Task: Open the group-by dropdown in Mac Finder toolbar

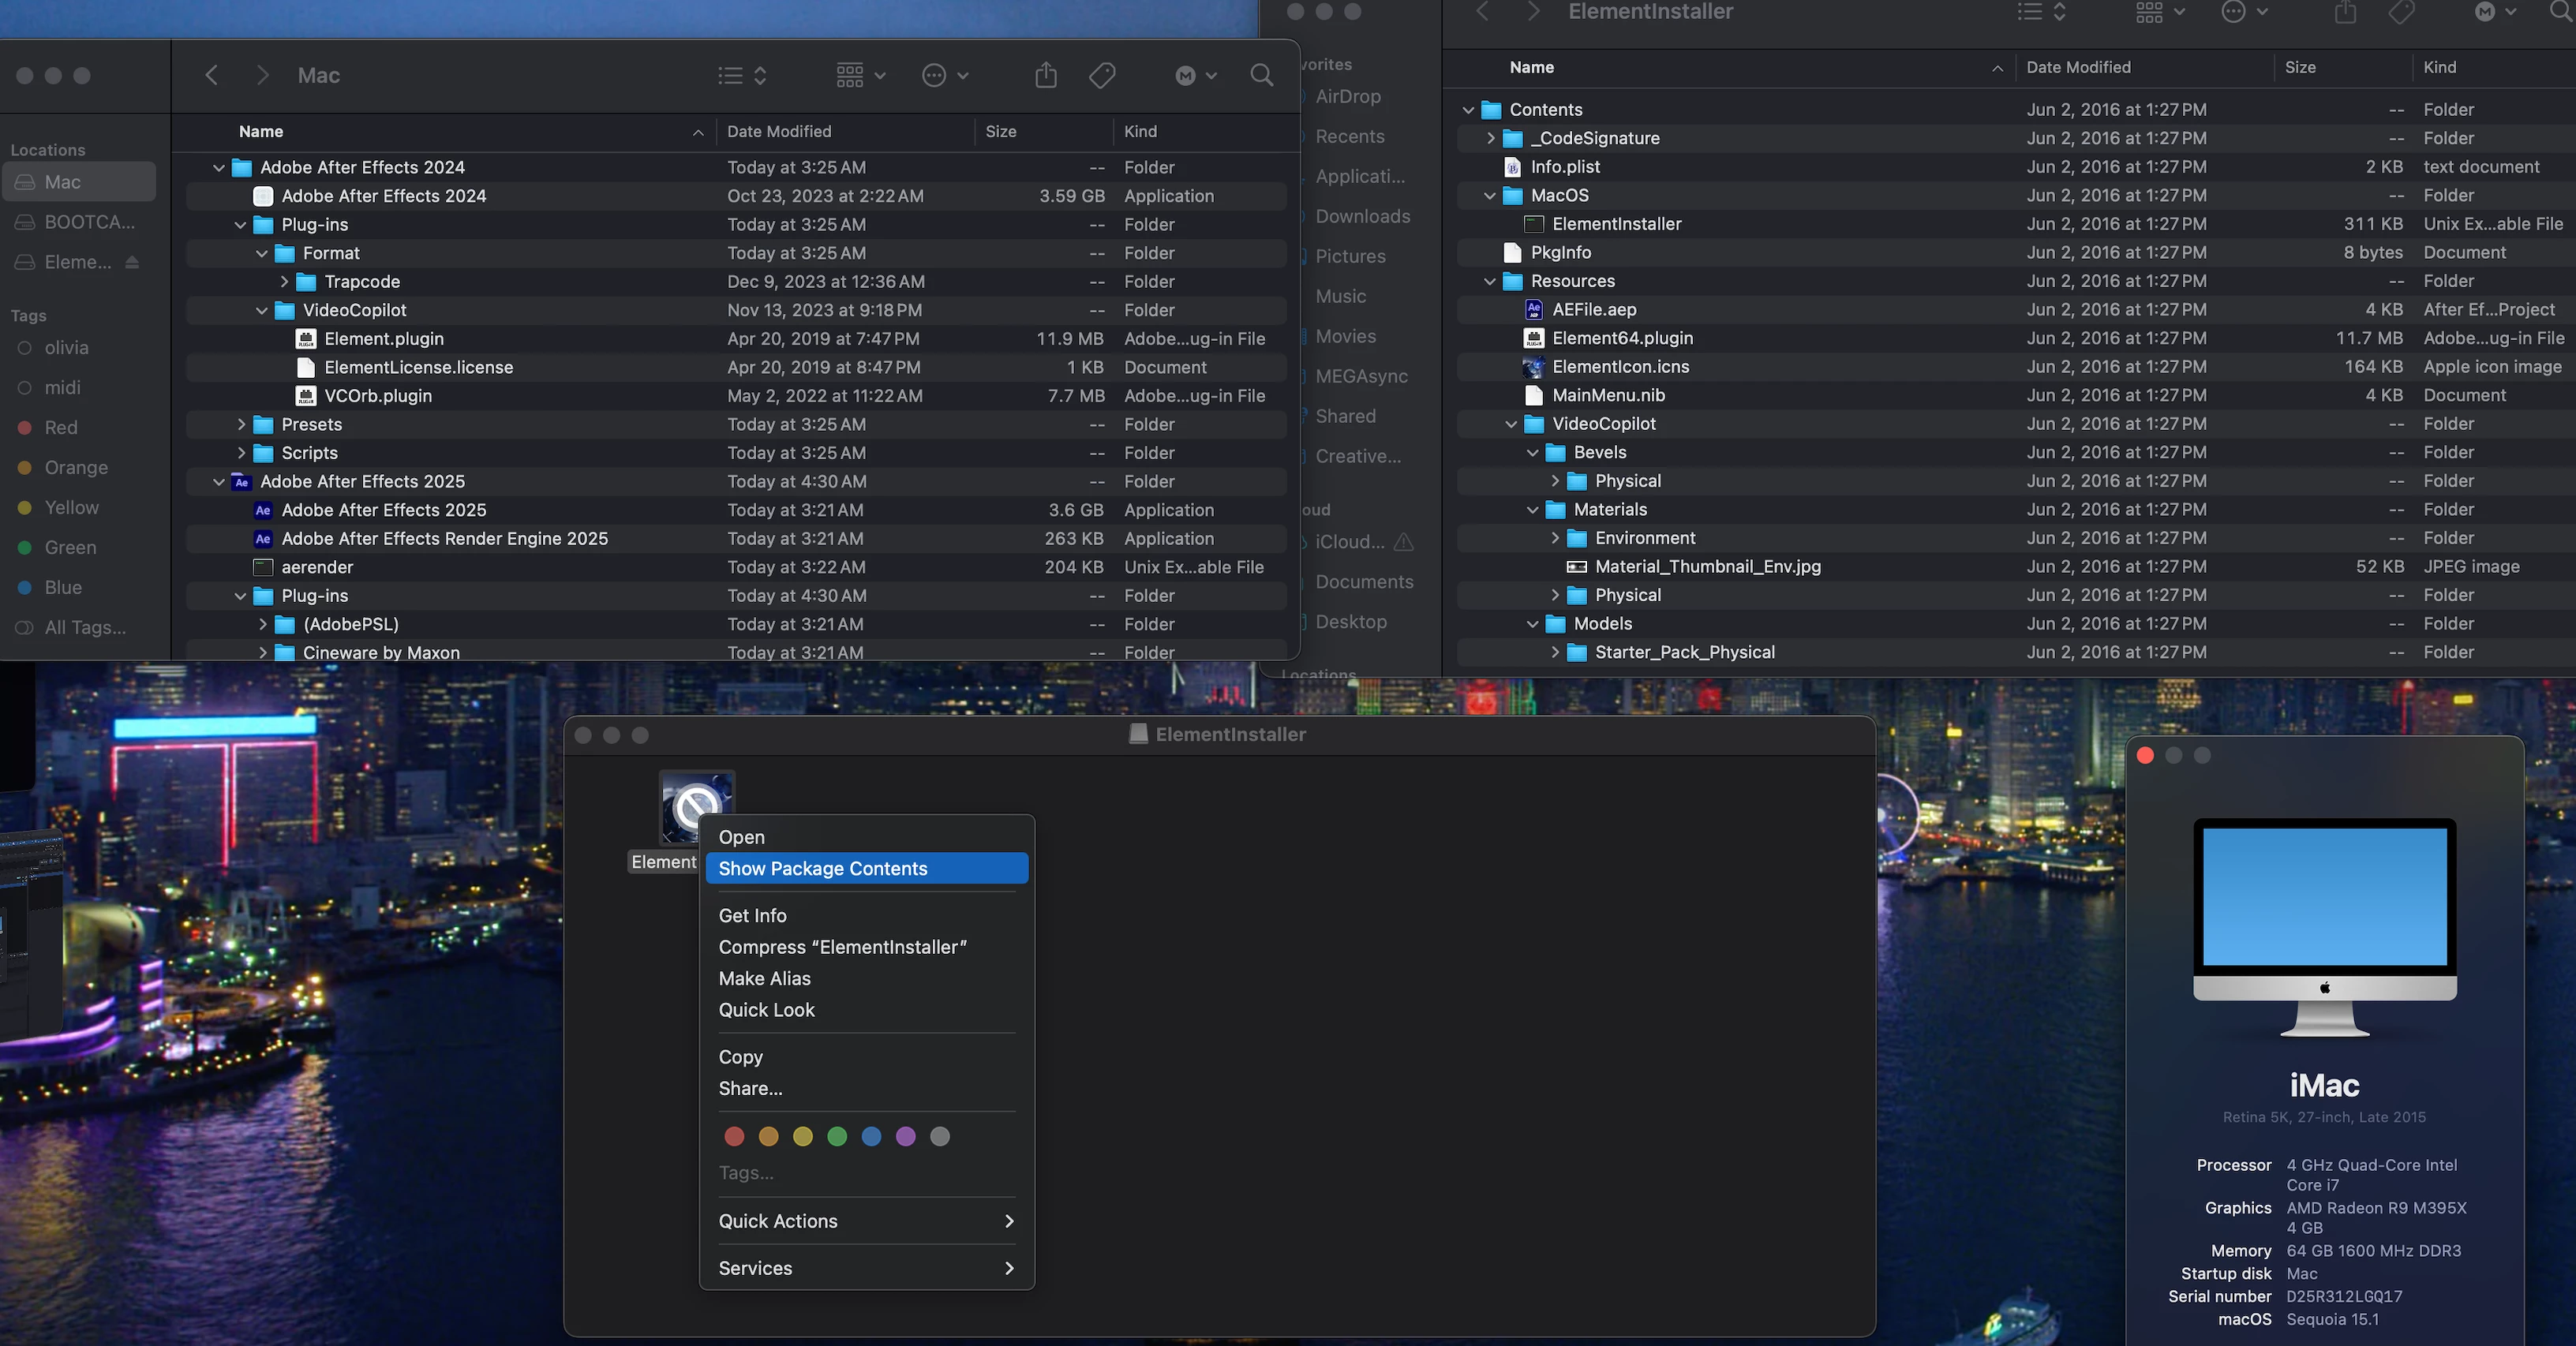Action: pos(860,75)
